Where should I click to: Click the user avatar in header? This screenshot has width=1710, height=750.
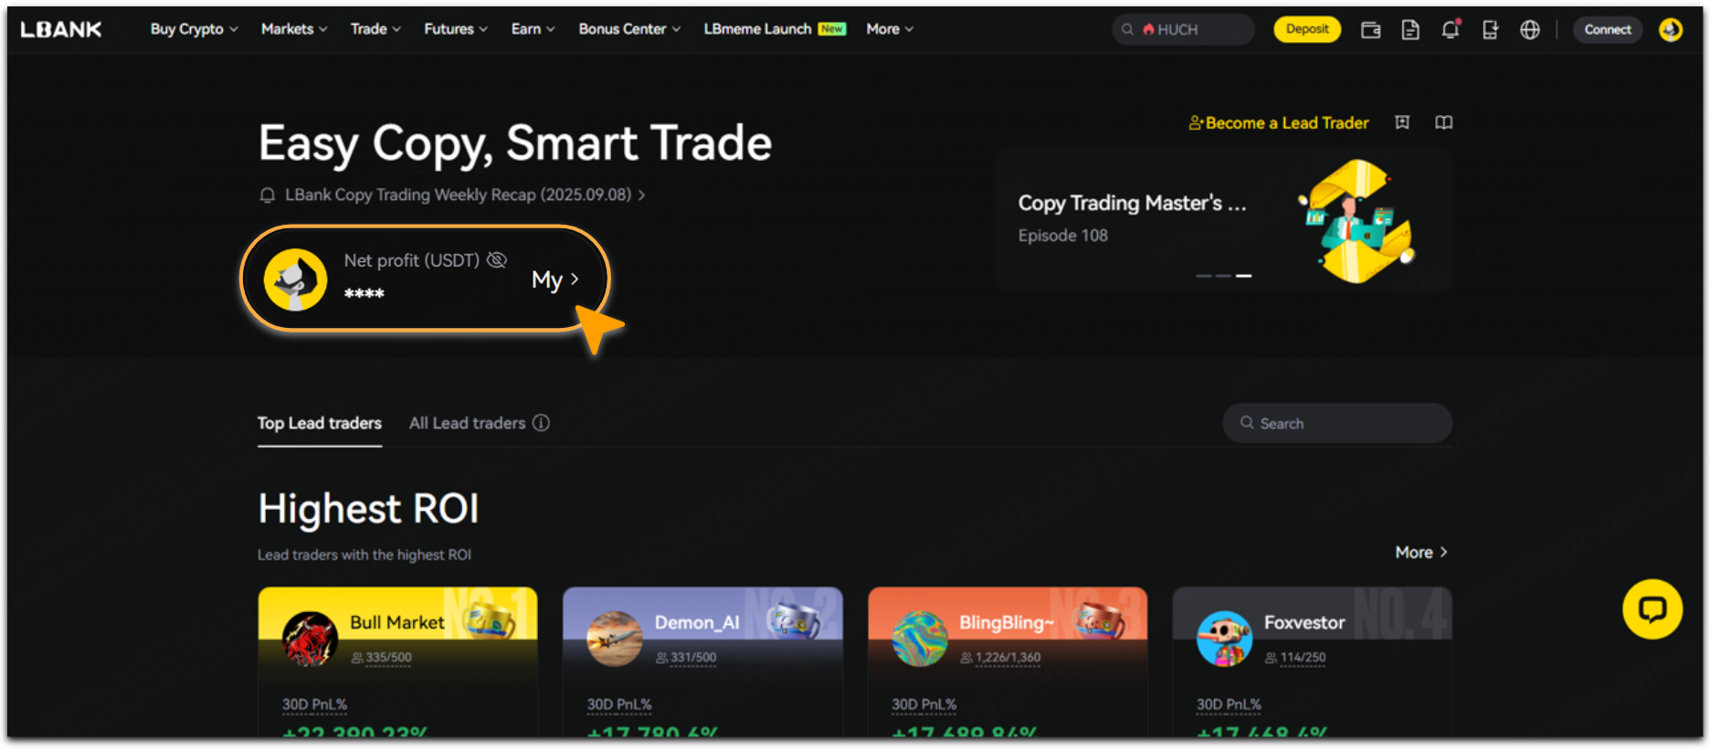1671,30
